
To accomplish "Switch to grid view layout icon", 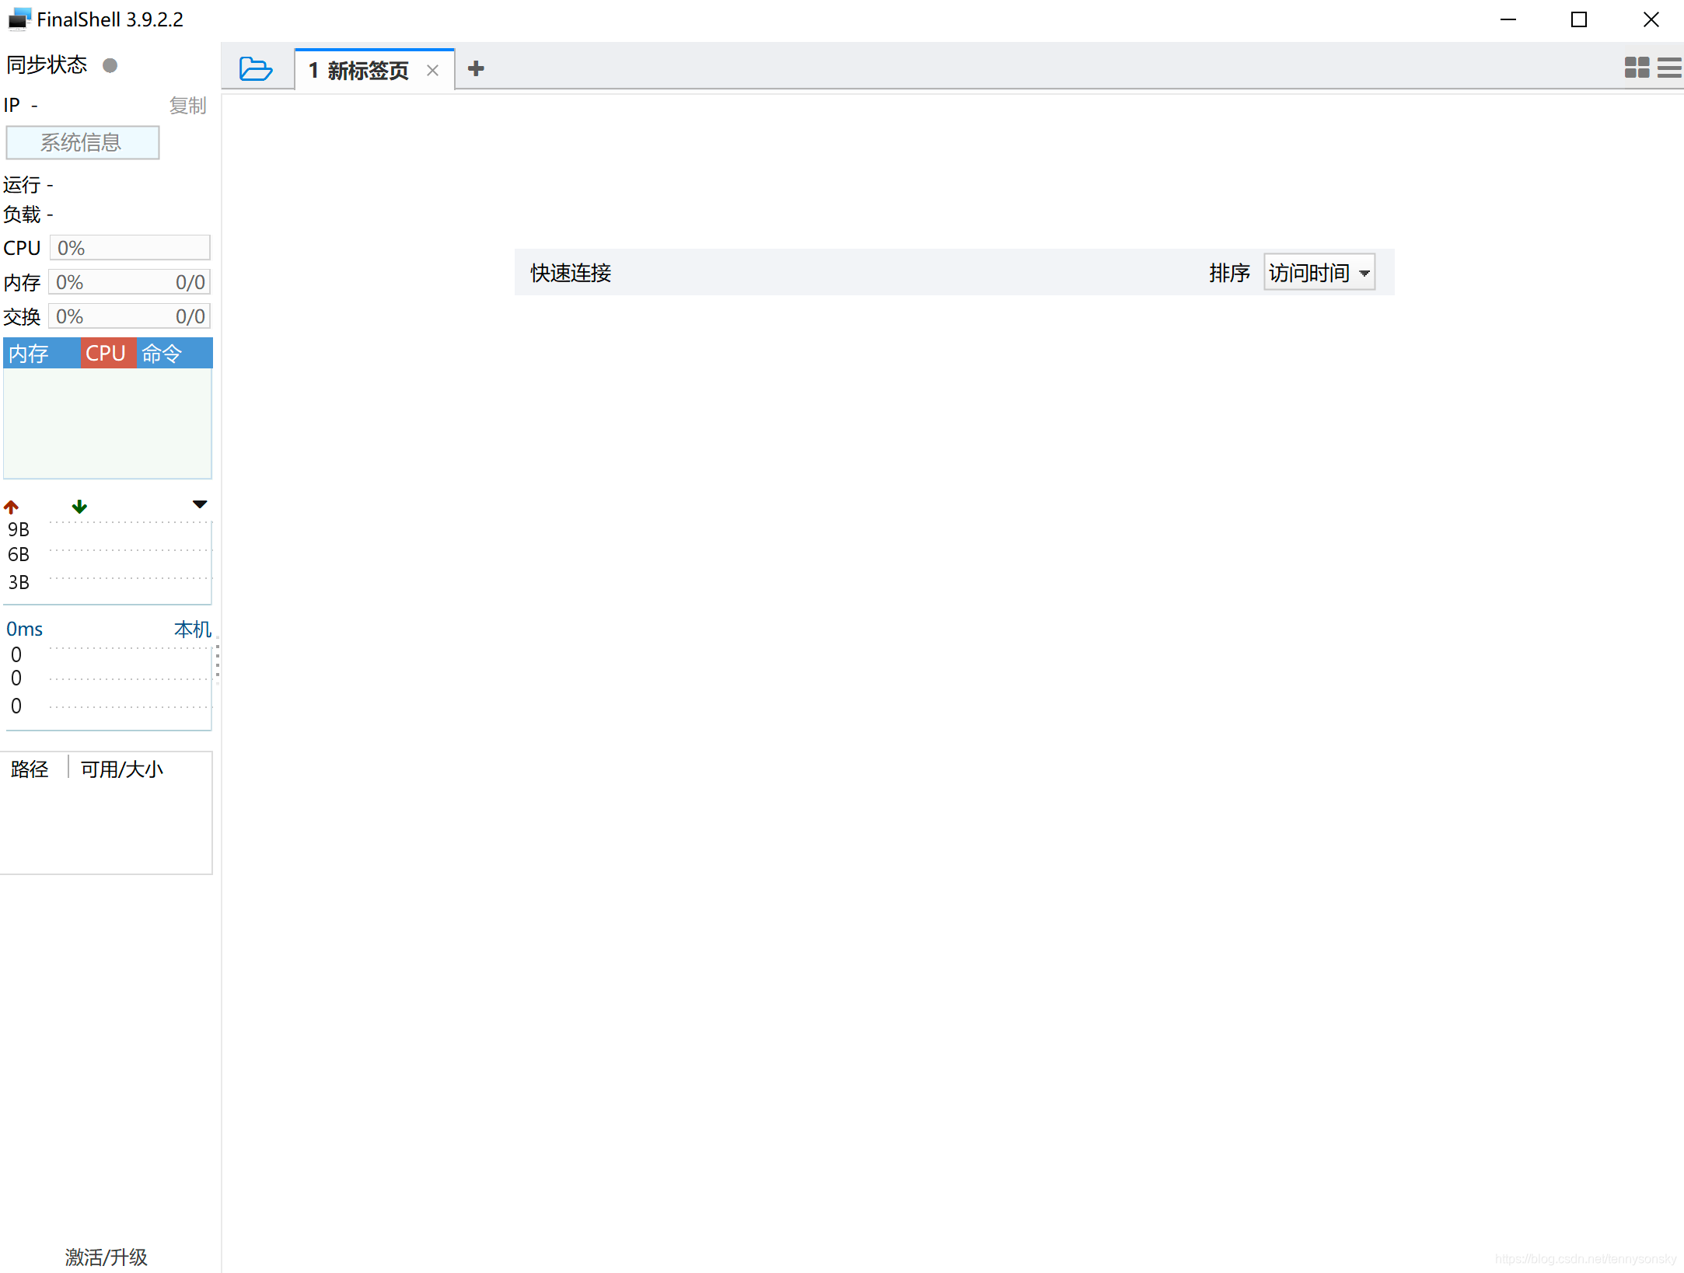I will tap(1636, 68).
